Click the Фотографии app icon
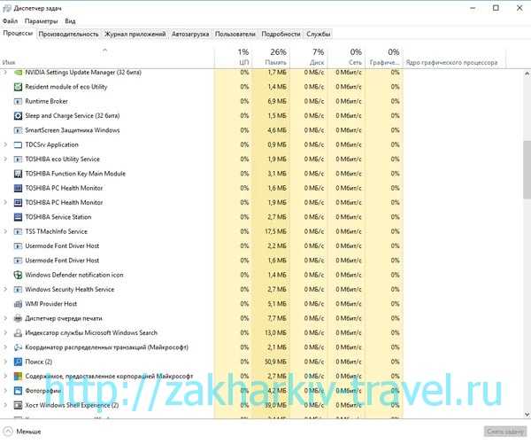 point(18,391)
